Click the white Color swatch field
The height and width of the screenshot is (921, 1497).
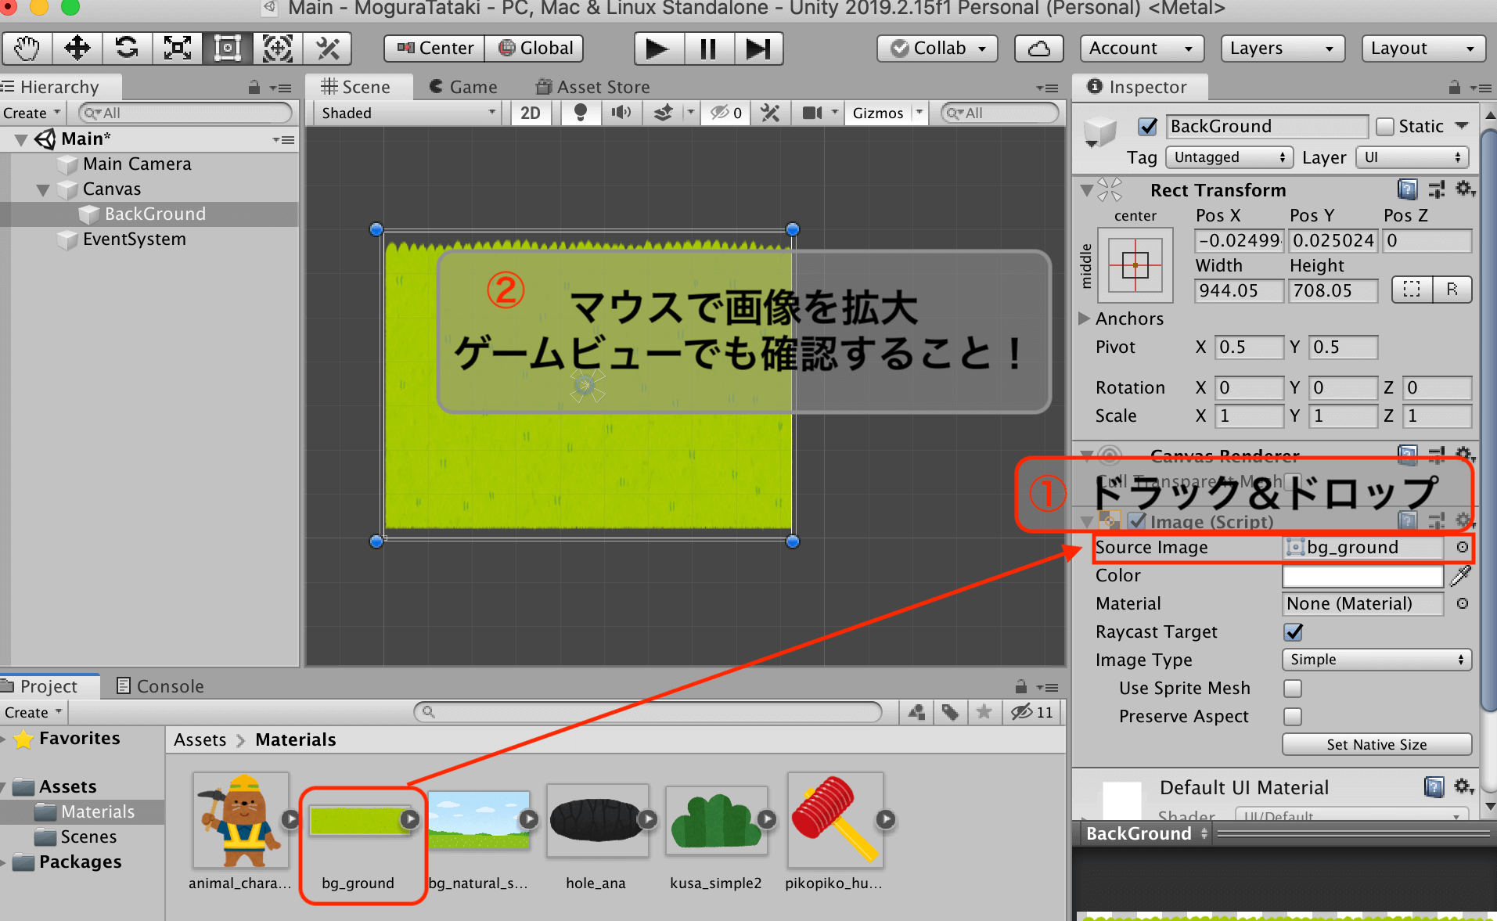coord(1362,576)
